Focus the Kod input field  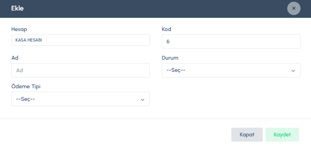coord(231,41)
